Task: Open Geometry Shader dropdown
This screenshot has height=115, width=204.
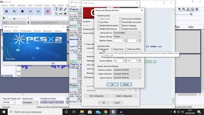Action: [x=127, y=70]
